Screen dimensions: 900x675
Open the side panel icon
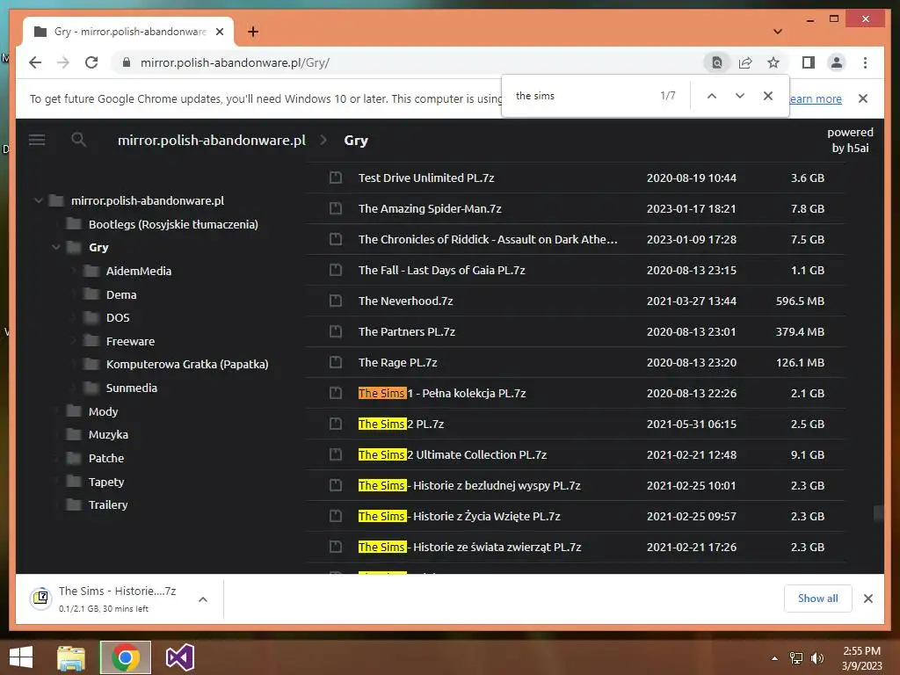[x=809, y=62]
